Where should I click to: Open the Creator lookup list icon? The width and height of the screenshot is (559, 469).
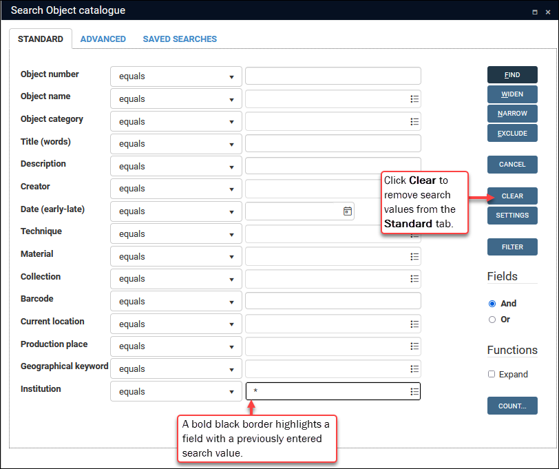(x=414, y=189)
